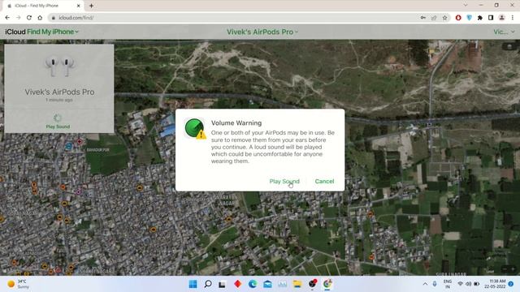The height and width of the screenshot is (292, 520).
Task: Close the iCloud Find My iPhone tab
Action: click(x=79, y=6)
